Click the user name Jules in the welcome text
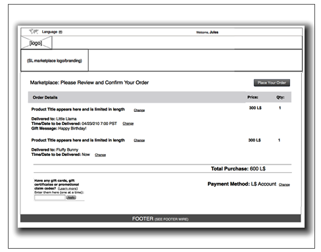 214,32
